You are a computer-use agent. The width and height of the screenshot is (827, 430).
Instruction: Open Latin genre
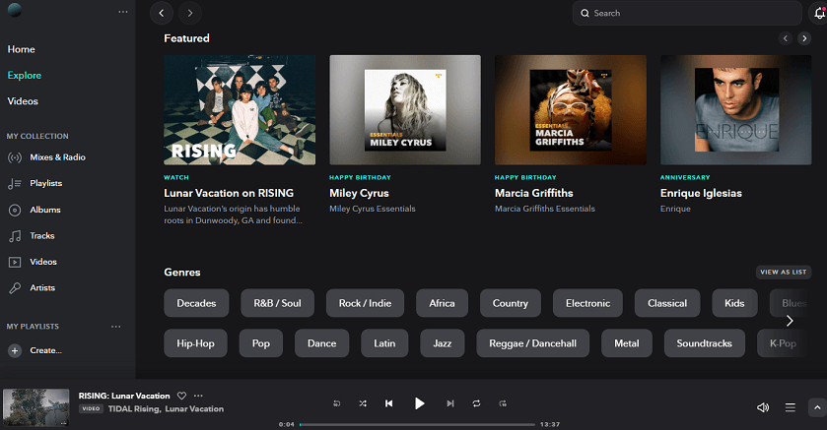pos(384,343)
